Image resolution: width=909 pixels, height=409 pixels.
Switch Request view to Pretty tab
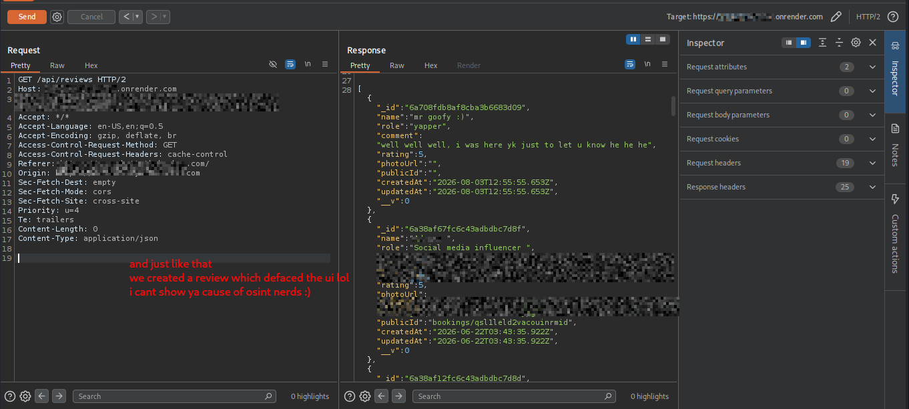[20, 65]
